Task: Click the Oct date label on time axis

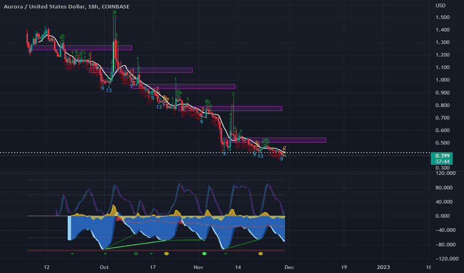Action: point(104,267)
